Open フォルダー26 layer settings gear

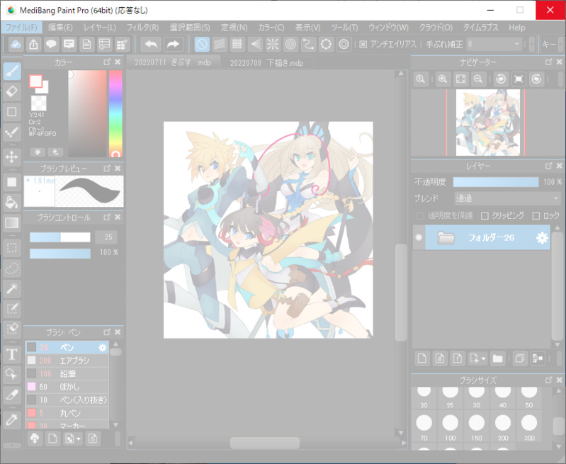click(x=542, y=237)
